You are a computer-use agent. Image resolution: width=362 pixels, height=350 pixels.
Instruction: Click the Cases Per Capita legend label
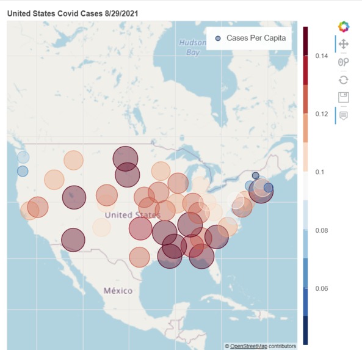point(256,38)
